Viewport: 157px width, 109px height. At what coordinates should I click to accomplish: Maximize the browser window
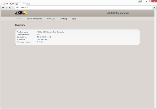click(x=150, y=1)
